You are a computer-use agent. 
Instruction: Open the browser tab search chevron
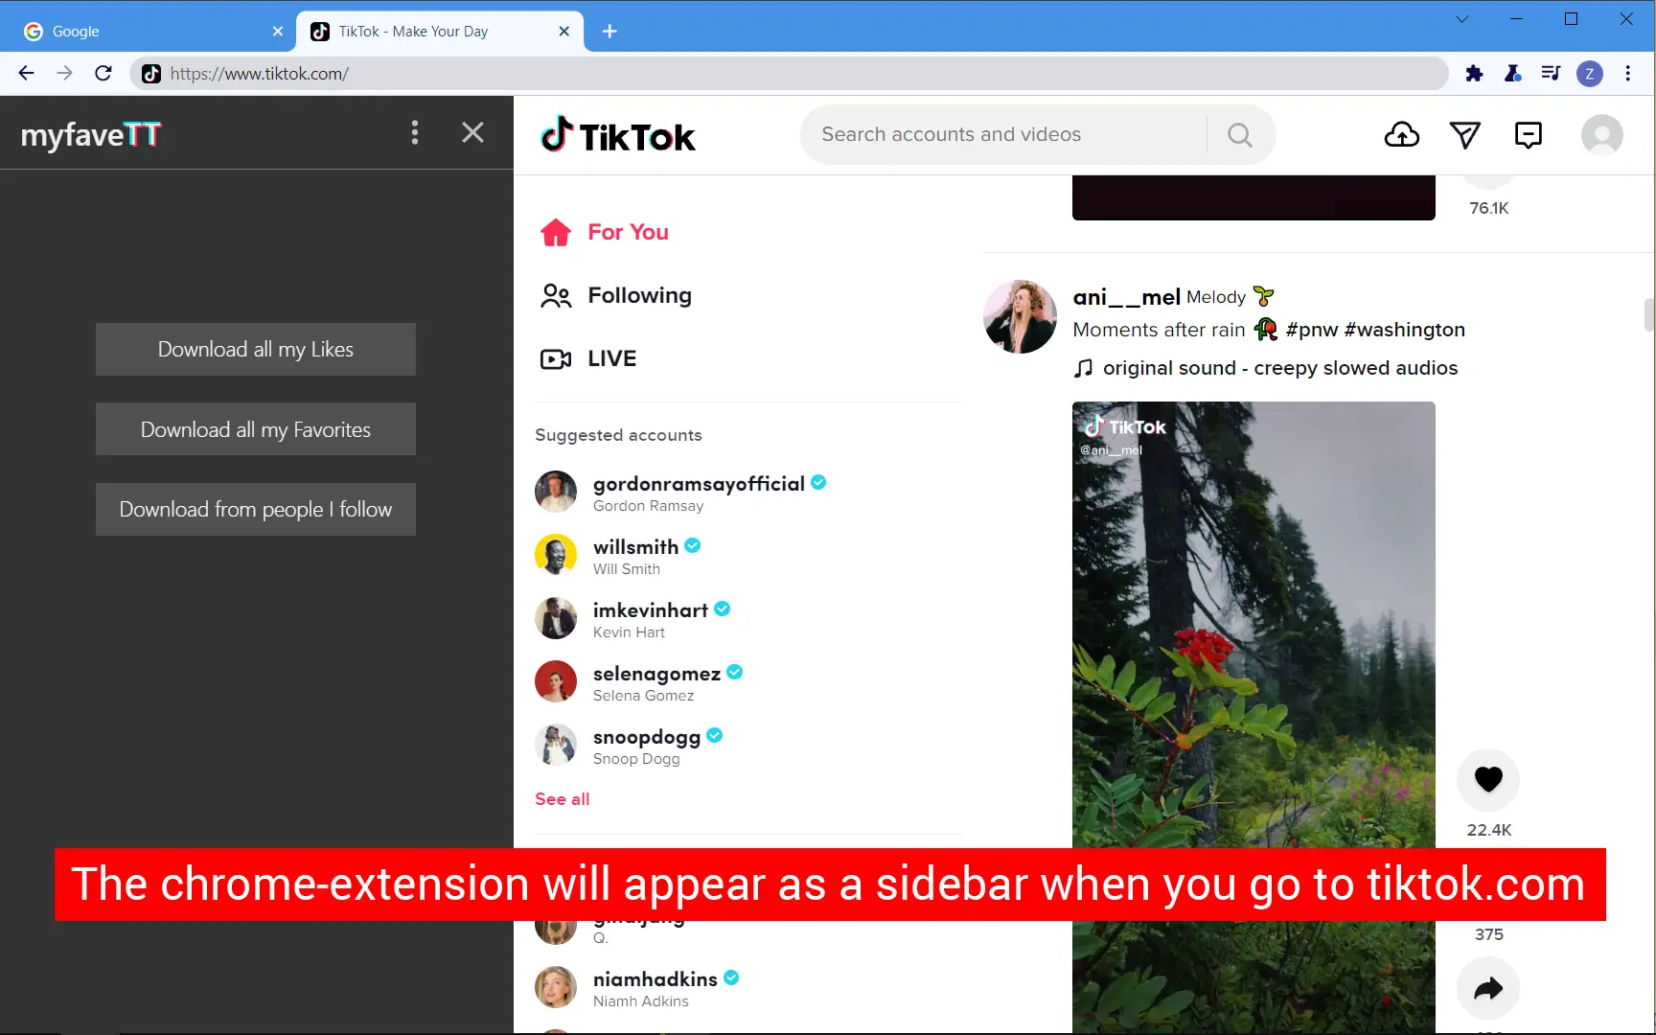1461,19
